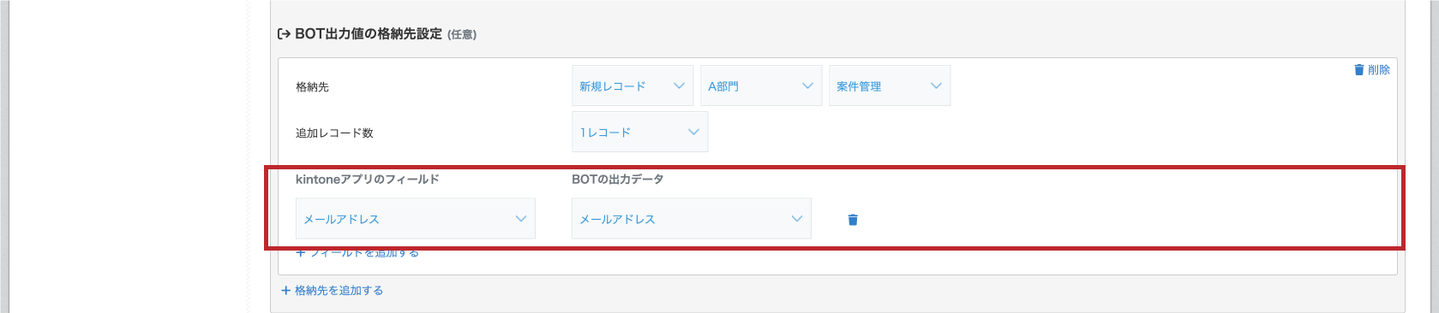Click the plus icon beside 格納先を追加する
This screenshot has height=313, width=1439.
point(286,291)
